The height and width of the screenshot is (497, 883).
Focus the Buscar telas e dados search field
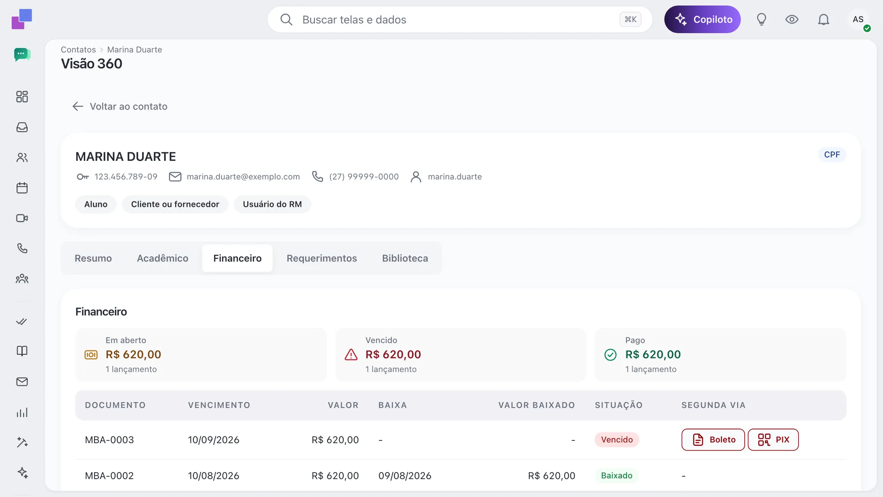pos(460,19)
